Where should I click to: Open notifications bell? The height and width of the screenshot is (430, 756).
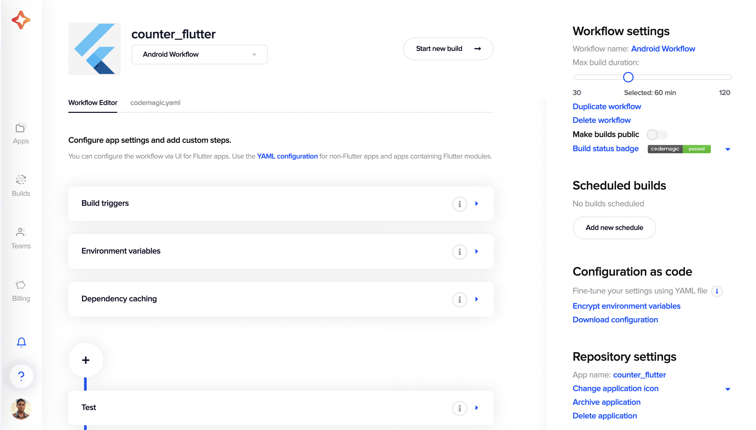(x=21, y=342)
